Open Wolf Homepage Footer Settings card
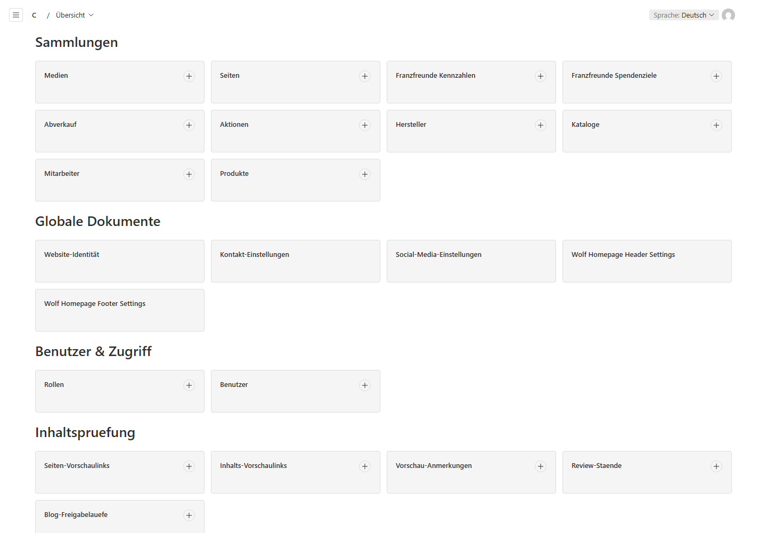Viewport: 767px width, 533px height. (x=120, y=310)
